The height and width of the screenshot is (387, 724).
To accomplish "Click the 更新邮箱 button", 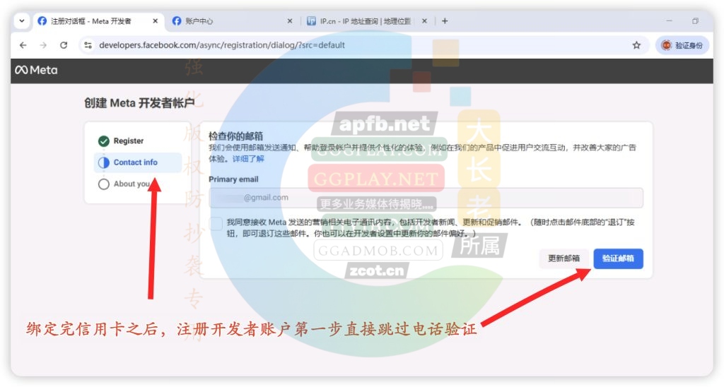I will tap(564, 258).
